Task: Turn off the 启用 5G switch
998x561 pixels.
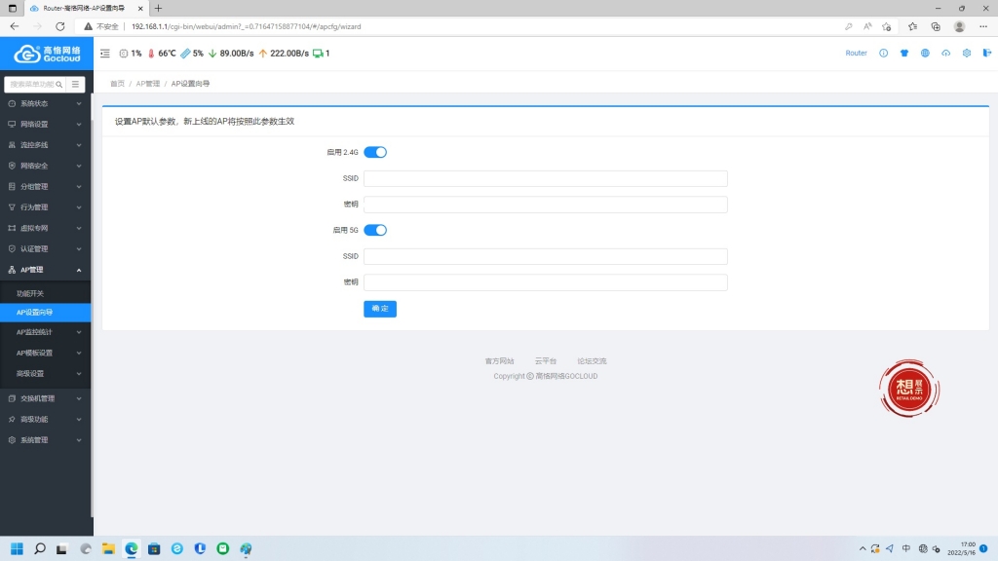Action: click(375, 230)
